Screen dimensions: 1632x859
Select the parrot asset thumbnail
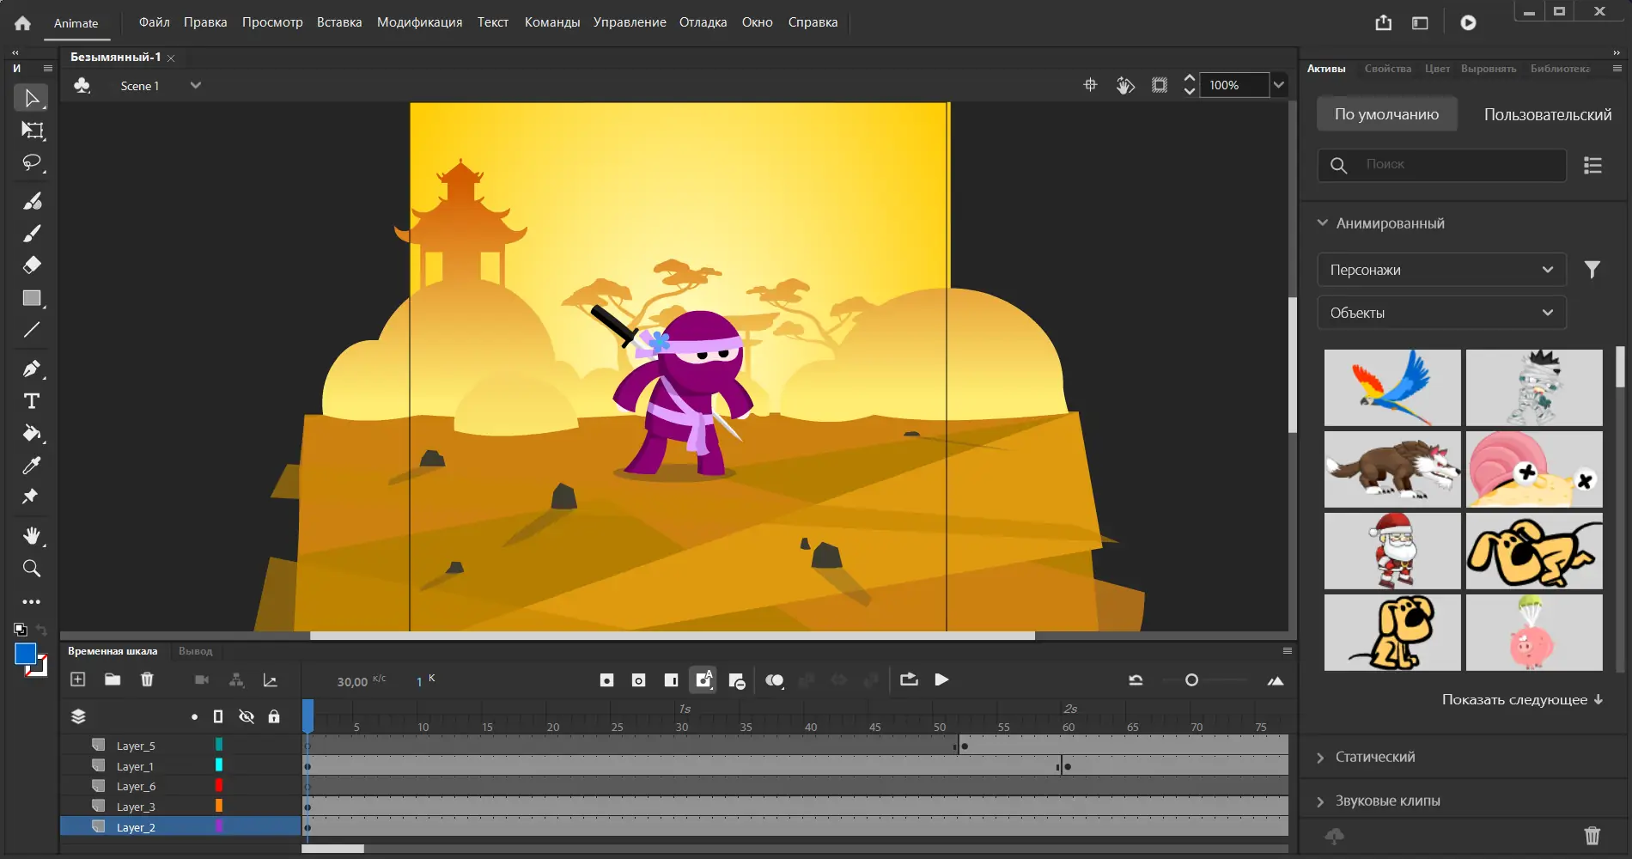tap(1391, 387)
